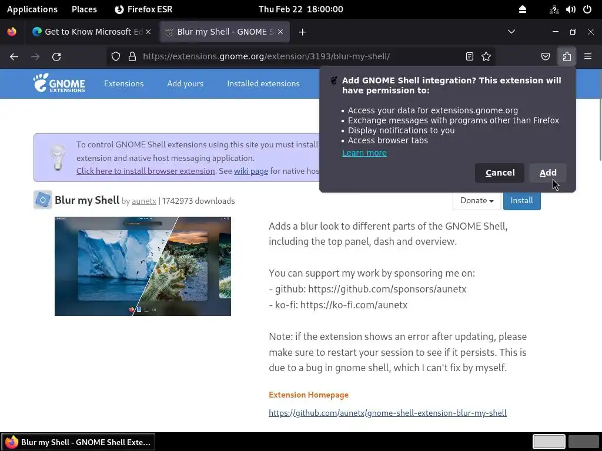Switch to the first workspace in pager

click(549, 442)
